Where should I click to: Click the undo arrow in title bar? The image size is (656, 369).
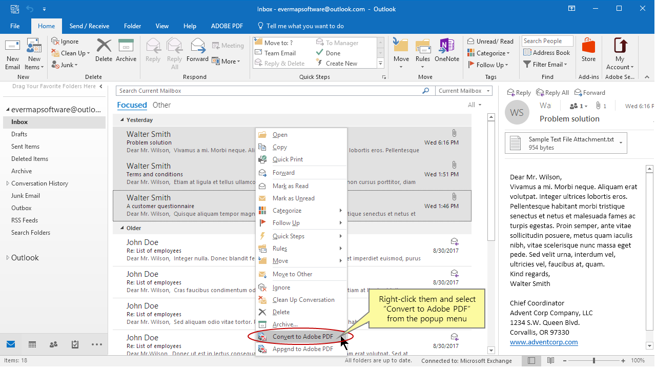(30, 9)
